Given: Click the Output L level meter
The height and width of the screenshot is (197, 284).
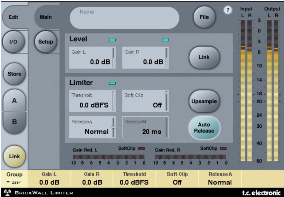Looking at the screenshot, I should point(269,91).
